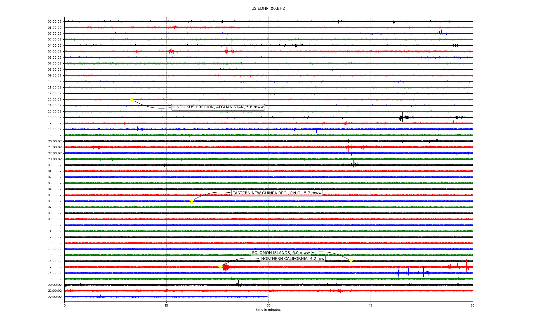Click the 0 tick on the x-axis

[x=65, y=305]
